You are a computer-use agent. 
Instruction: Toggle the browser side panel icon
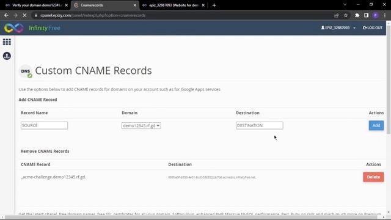(366, 15)
